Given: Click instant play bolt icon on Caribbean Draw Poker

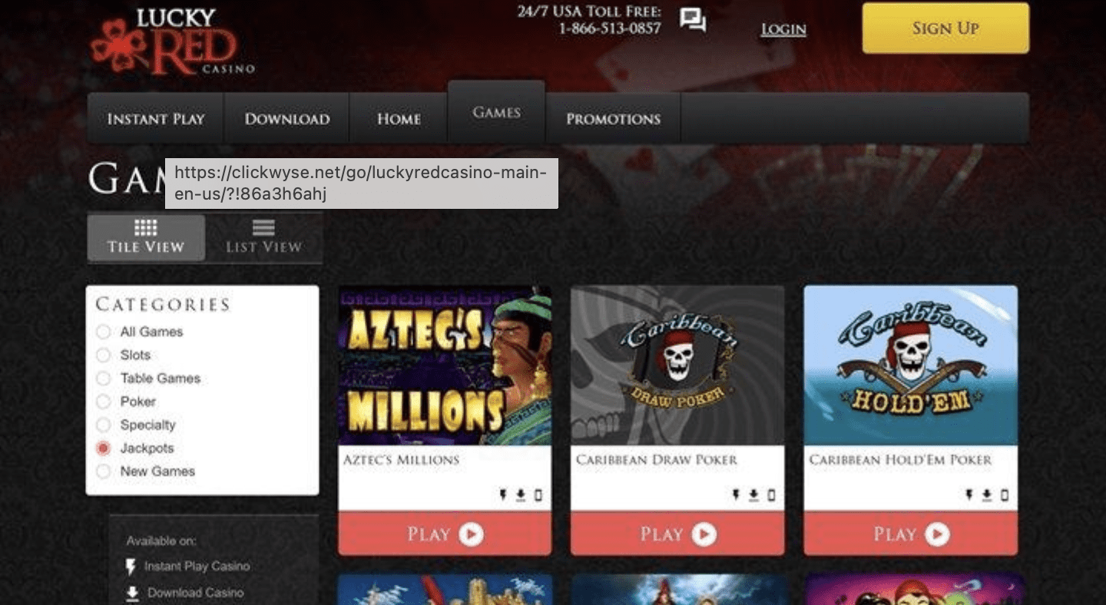Looking at the screenshot, I should (x=736, y=495).
